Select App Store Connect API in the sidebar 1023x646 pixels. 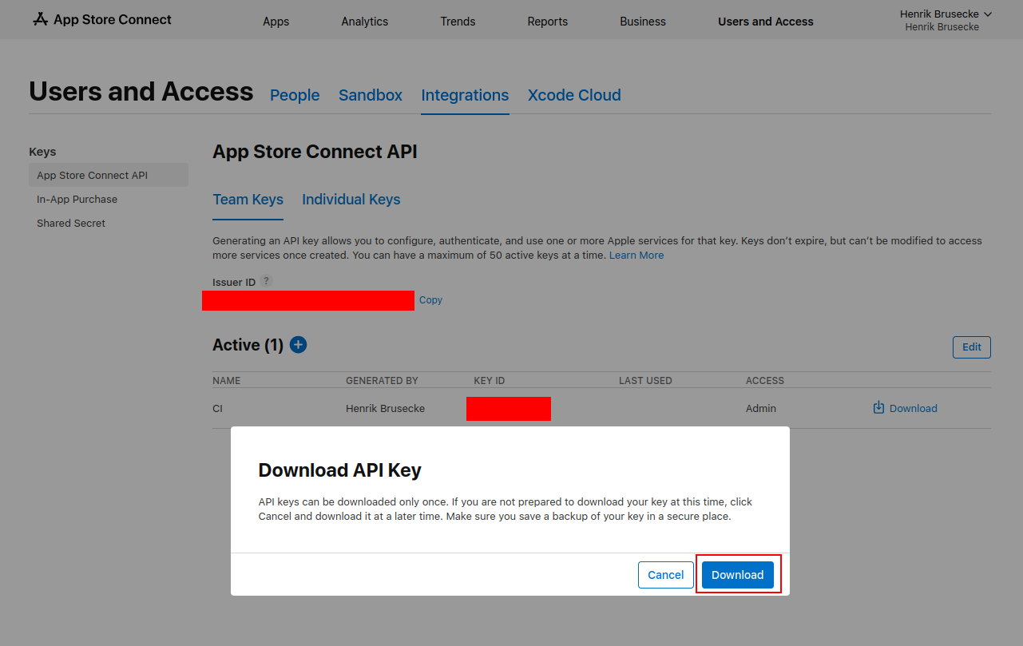pos(109,175)
